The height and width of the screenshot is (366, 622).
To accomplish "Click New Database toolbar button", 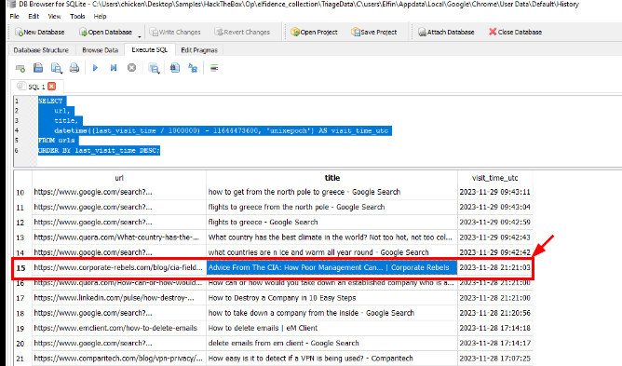I will click(39, 33).
